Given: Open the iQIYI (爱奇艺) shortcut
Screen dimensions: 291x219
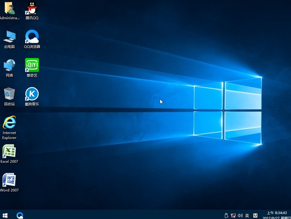Looking at the screenshot, I should pos(32,65).
